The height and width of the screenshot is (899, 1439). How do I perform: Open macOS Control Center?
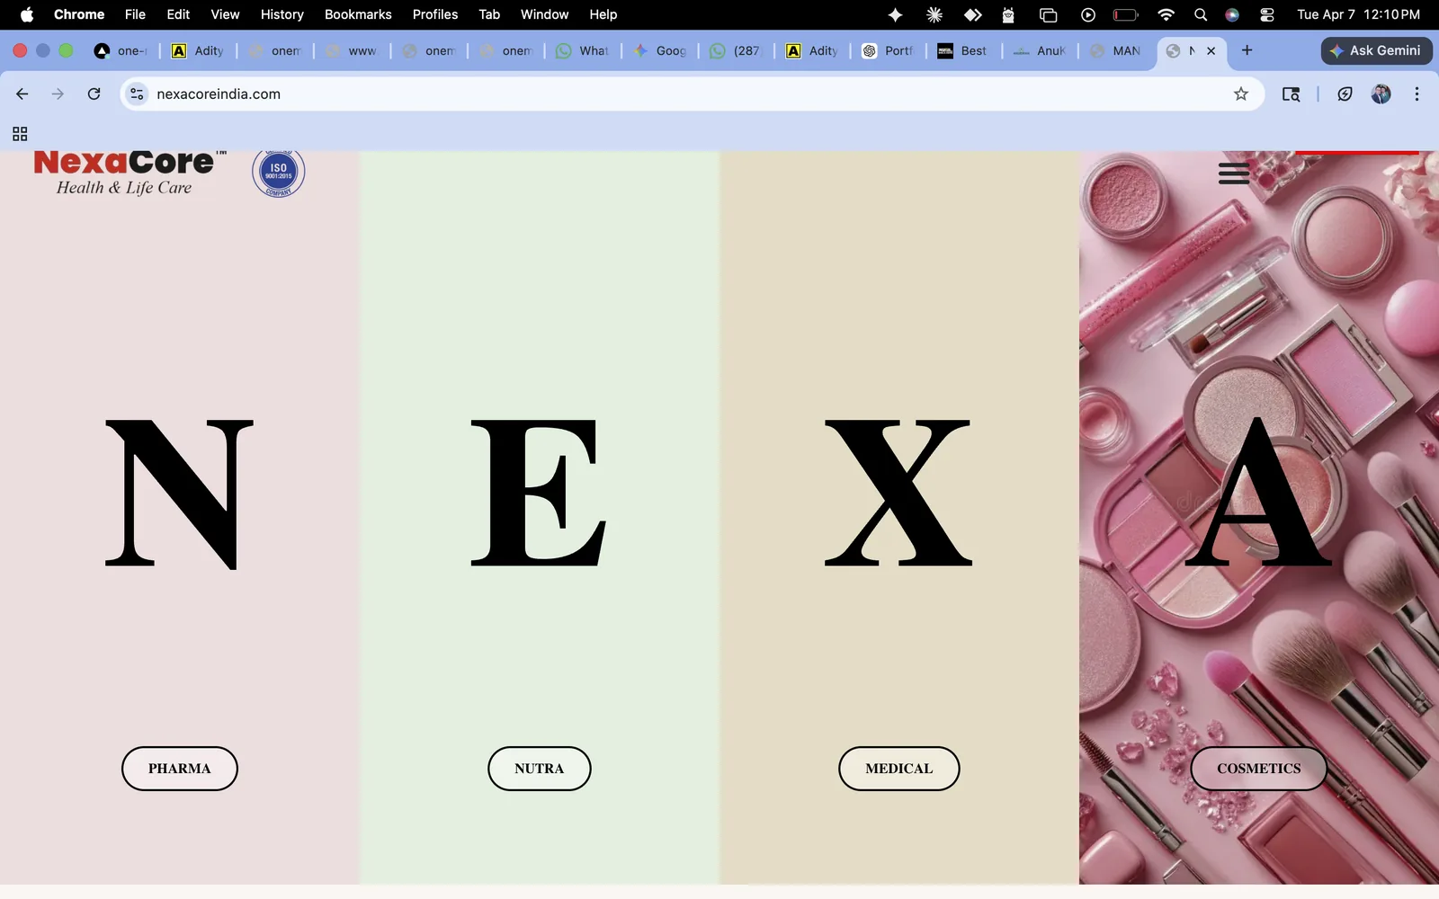pos(1267,14)
